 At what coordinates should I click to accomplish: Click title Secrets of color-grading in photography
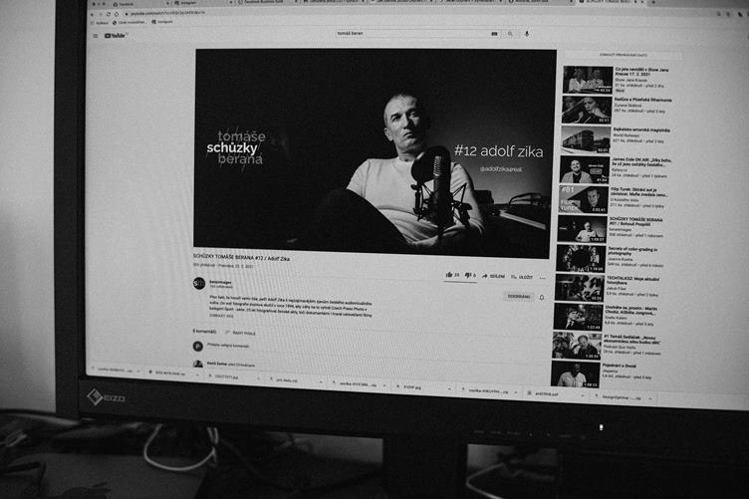(632, 252)
